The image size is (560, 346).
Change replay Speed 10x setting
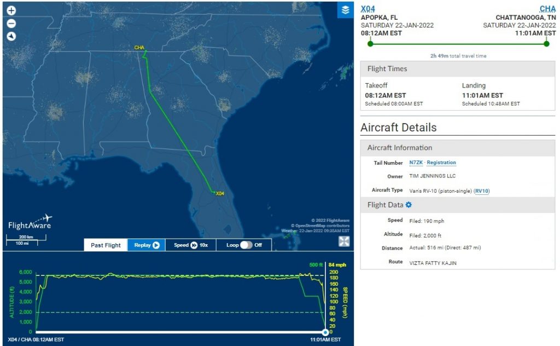click(x=191, y=245)
